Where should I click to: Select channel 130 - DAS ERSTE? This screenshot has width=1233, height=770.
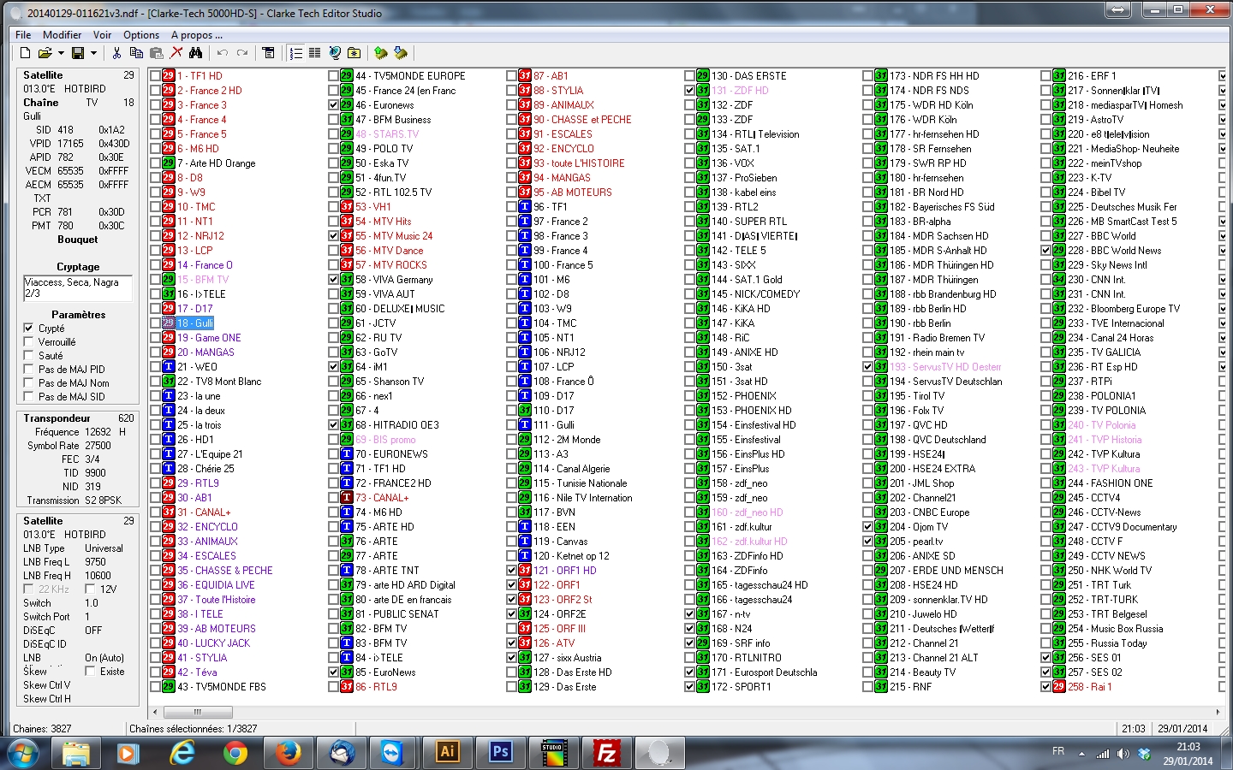point(748,76)
